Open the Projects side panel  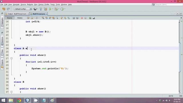tap(2, 64)
